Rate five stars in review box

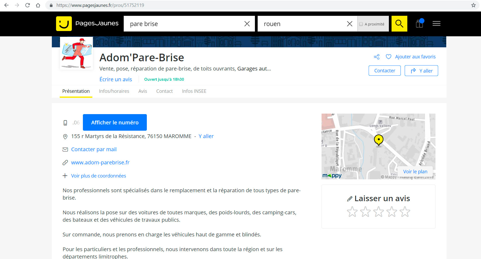(405, 212)
